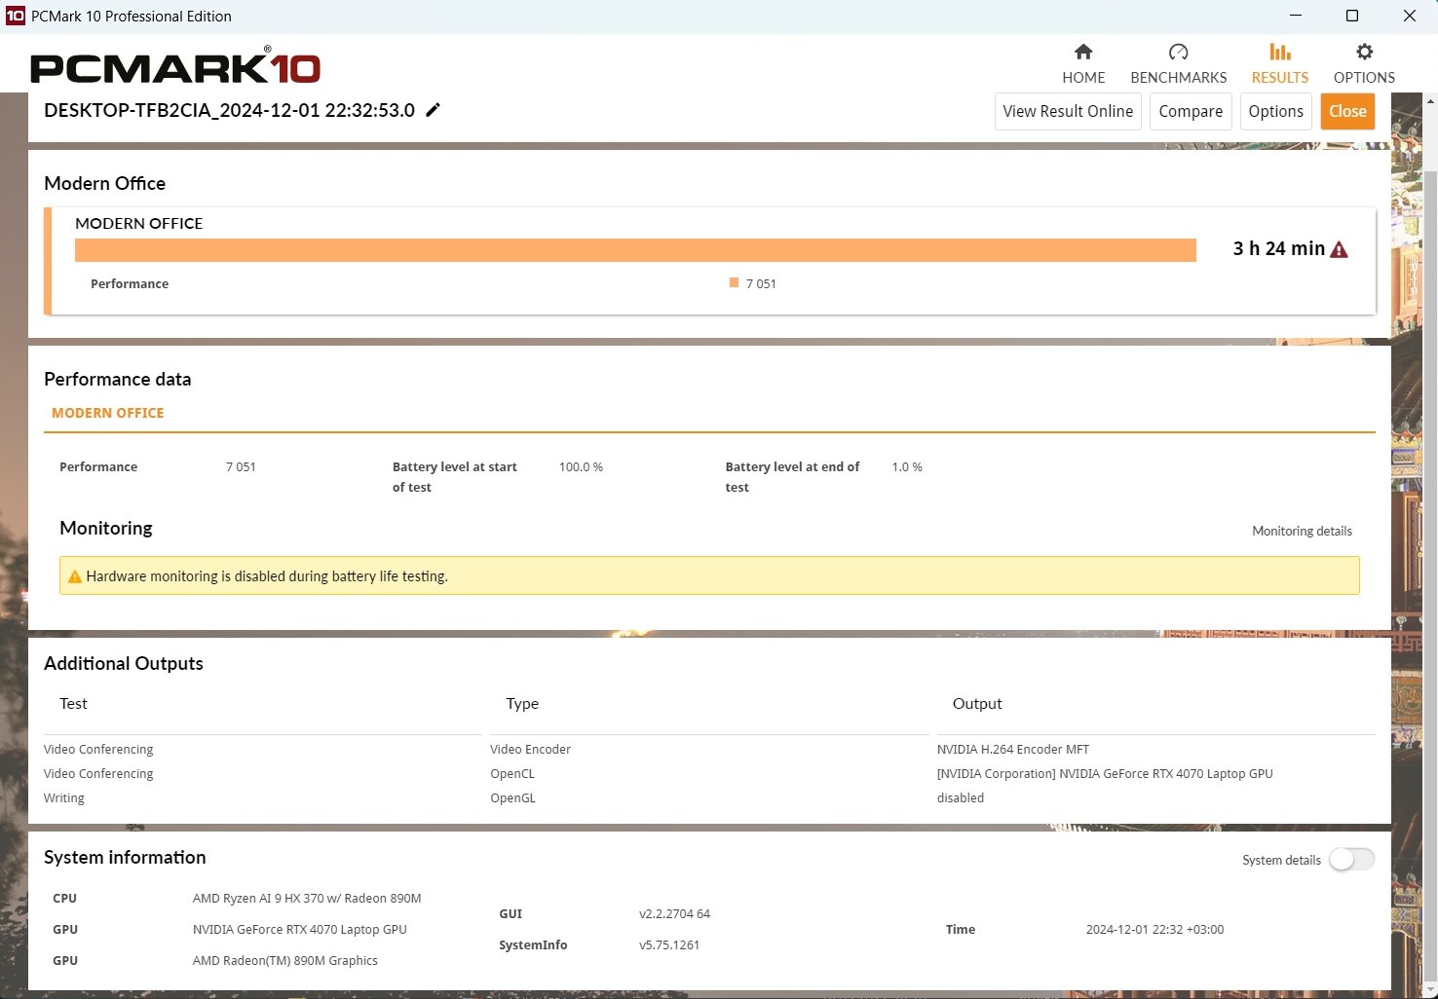Click the Test column header in Additional Outputs
Image resolution: width=1438 pixels, height=999 pixels.
73,703
